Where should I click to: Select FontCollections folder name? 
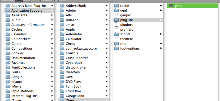point(23,68)
